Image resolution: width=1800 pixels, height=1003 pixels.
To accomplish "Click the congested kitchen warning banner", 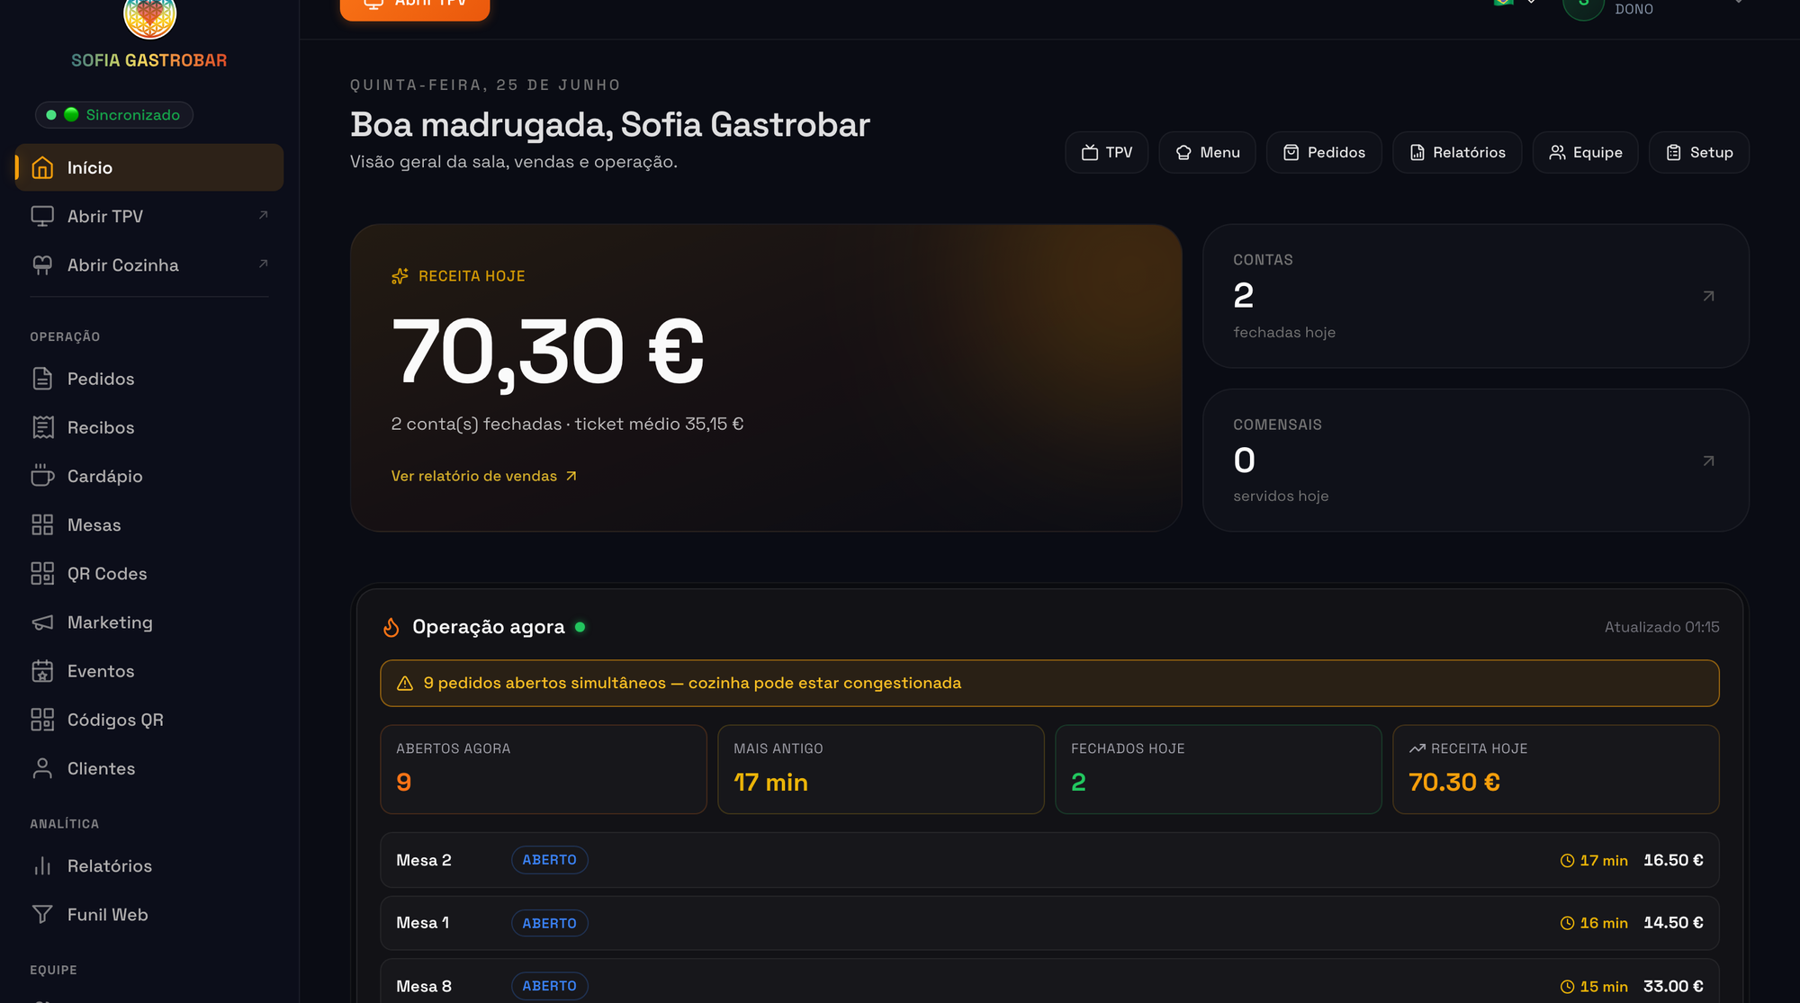I will [1049, 683].
